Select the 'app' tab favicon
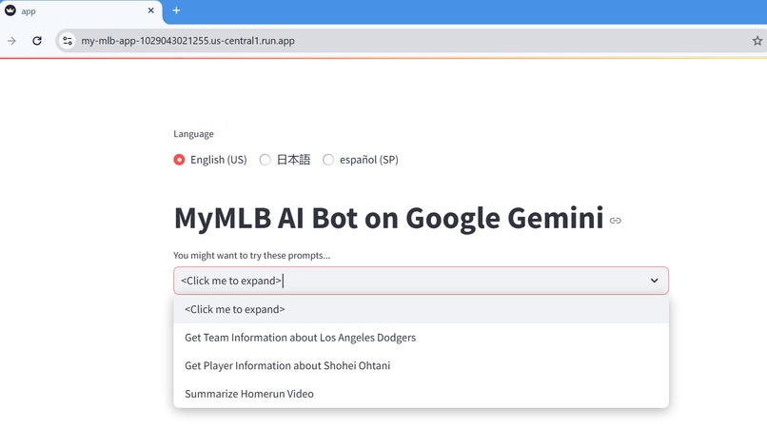This screenshot has width=767, height=428. (x=10, y=10)
